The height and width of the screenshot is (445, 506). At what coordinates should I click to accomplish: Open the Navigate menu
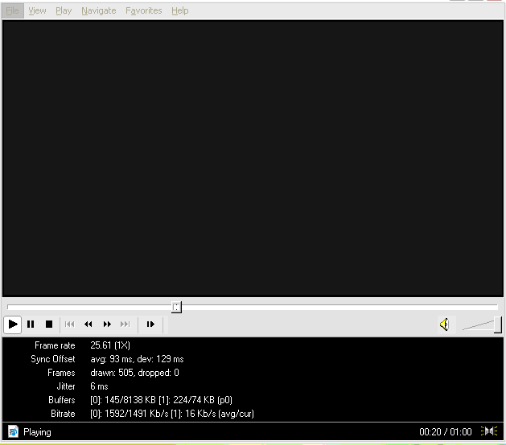98,10
